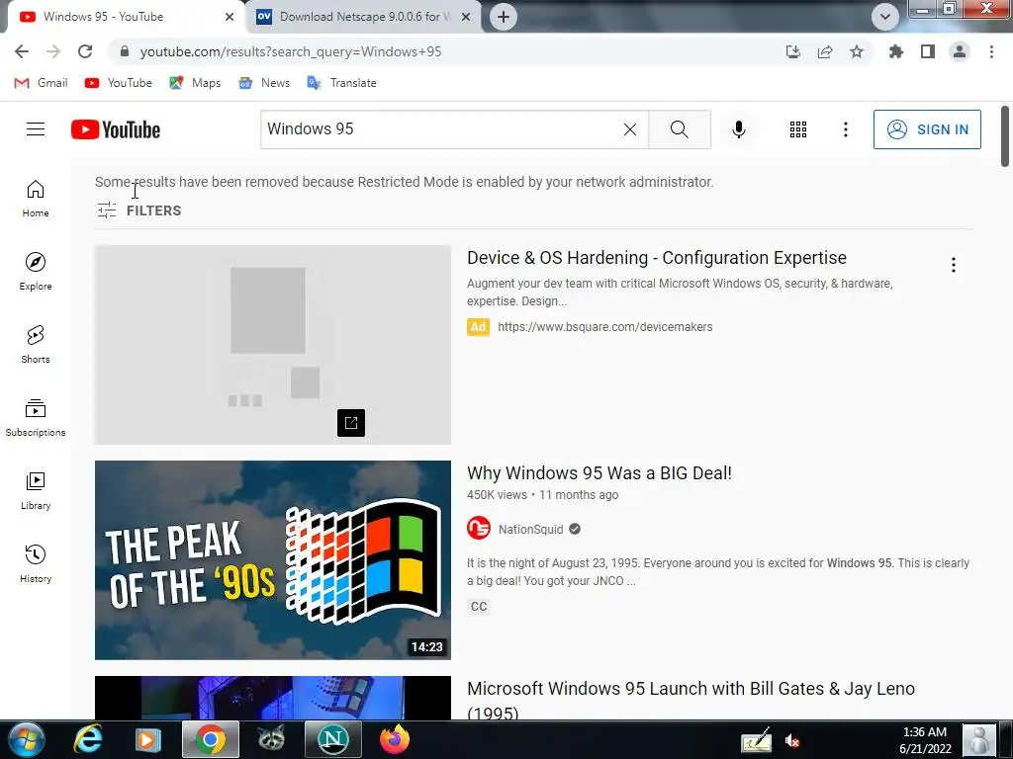This screenshot has height=759, width=1013.
Task: Open Windows Media Player from taskbar
Action: tap(147, 739)
